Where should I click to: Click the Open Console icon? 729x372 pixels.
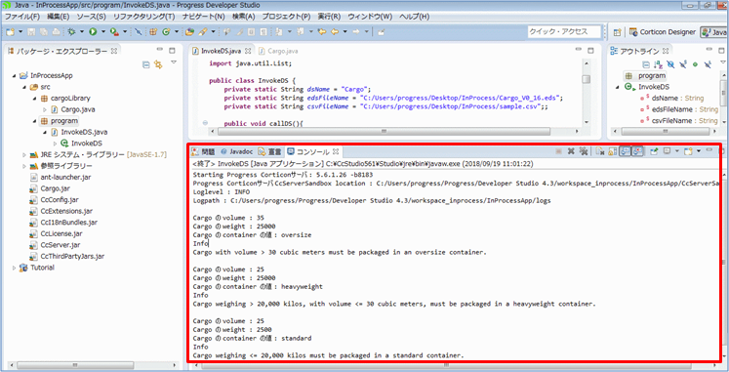(x=688, y=151)
